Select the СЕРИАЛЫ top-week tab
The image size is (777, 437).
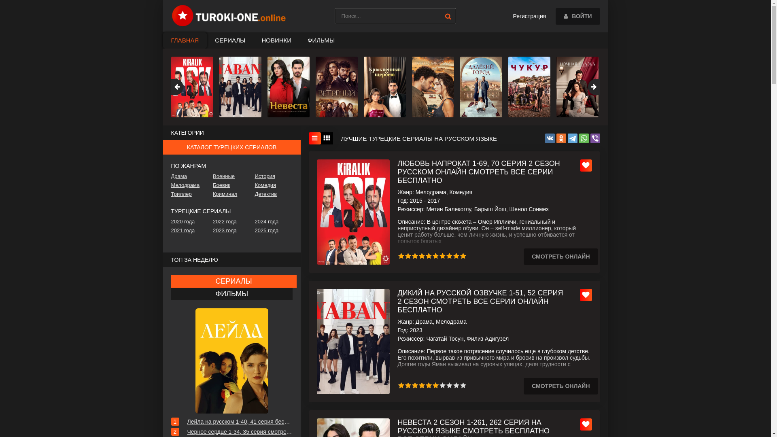[234, 281]
